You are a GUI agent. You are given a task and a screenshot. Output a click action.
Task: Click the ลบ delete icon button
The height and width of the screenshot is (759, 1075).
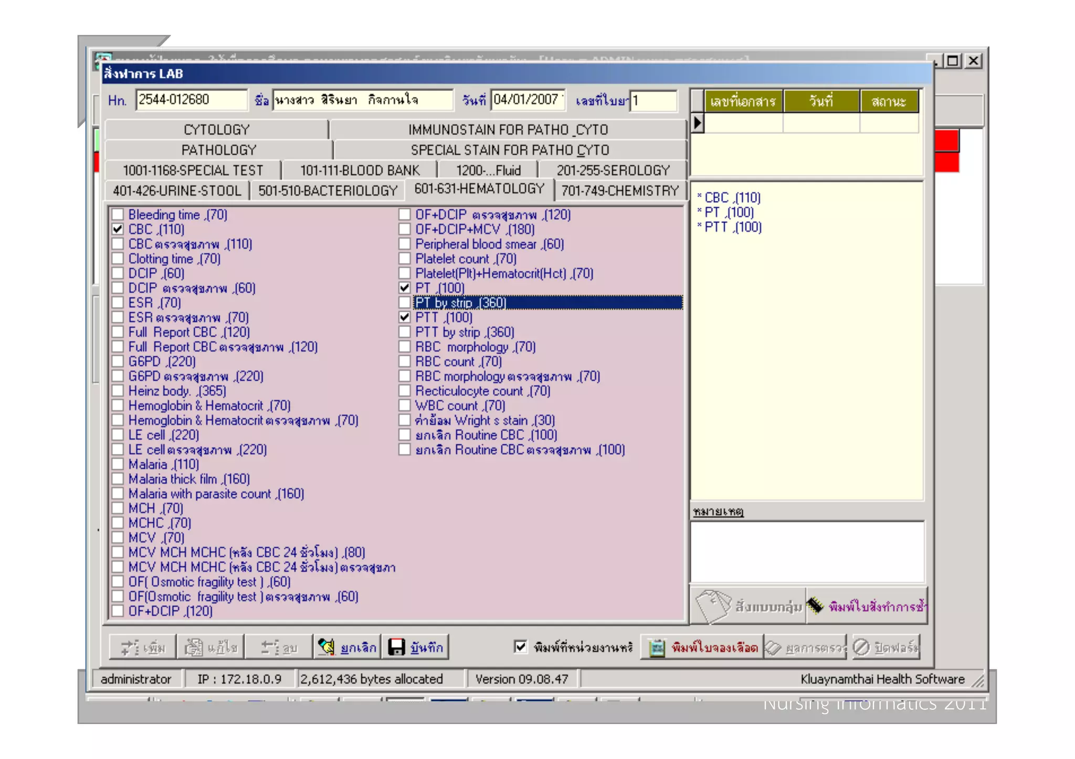(x=270, y=647)
